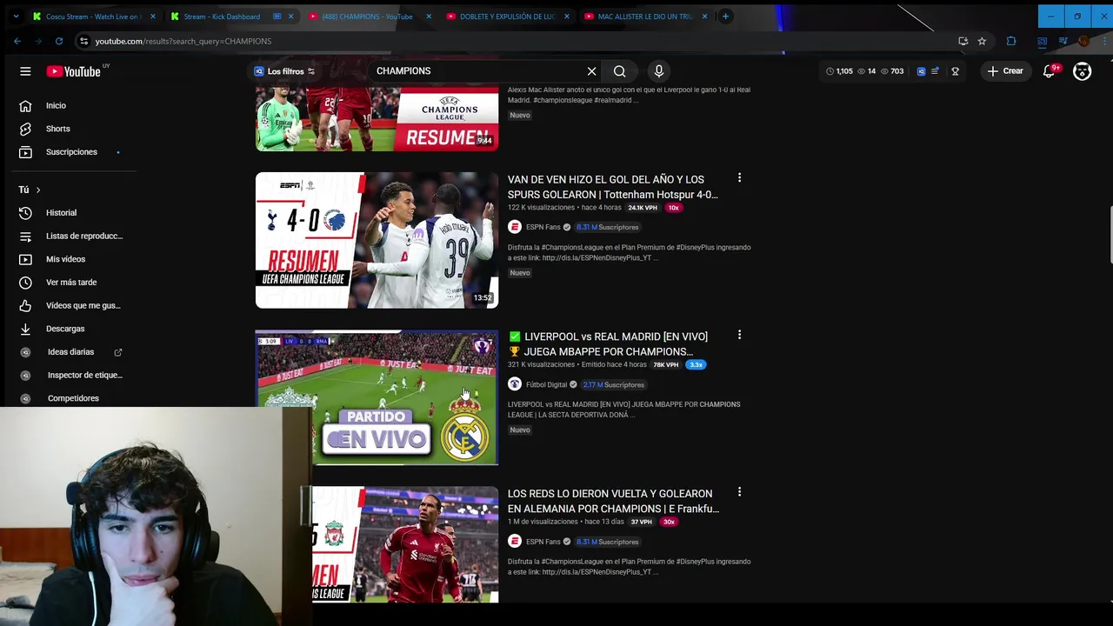Open a new browser tab
Screen dimensions: 1113x626
[x=725, y=17]
